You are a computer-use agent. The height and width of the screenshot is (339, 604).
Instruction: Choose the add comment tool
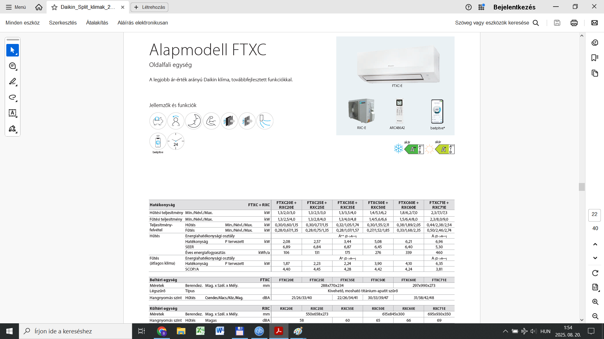13,66
